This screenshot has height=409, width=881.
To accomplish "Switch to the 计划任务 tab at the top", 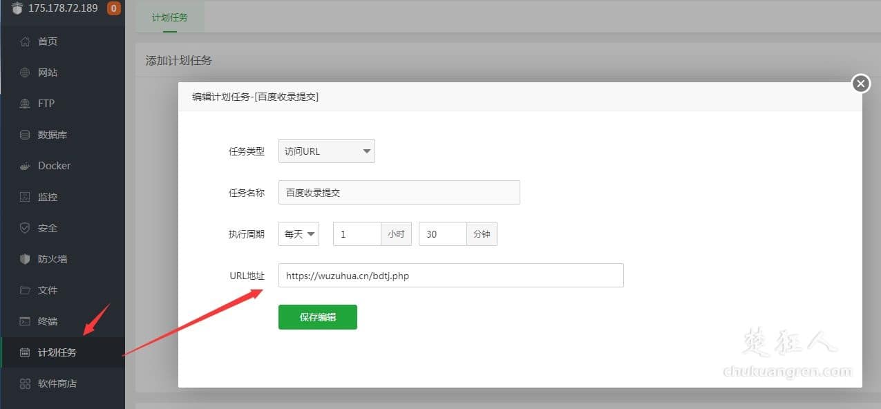I will click(x=170, y=17).
